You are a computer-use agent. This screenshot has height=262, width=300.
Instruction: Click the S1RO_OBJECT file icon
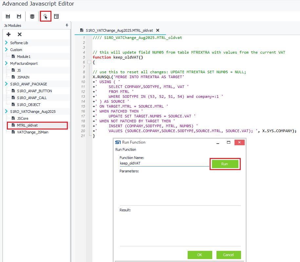tap(13, 105)
